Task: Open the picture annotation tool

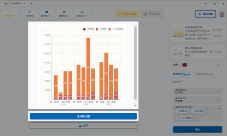Action: 46,14
